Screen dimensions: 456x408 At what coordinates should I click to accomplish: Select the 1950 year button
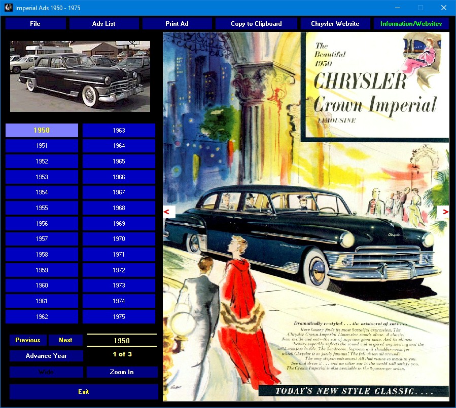click(42, 130)
